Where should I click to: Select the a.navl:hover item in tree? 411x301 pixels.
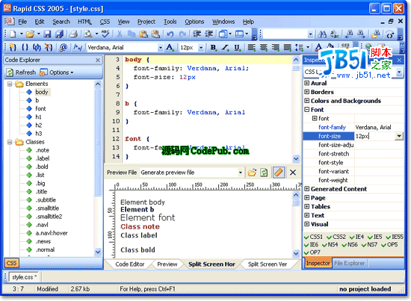[x=52, y=233]
